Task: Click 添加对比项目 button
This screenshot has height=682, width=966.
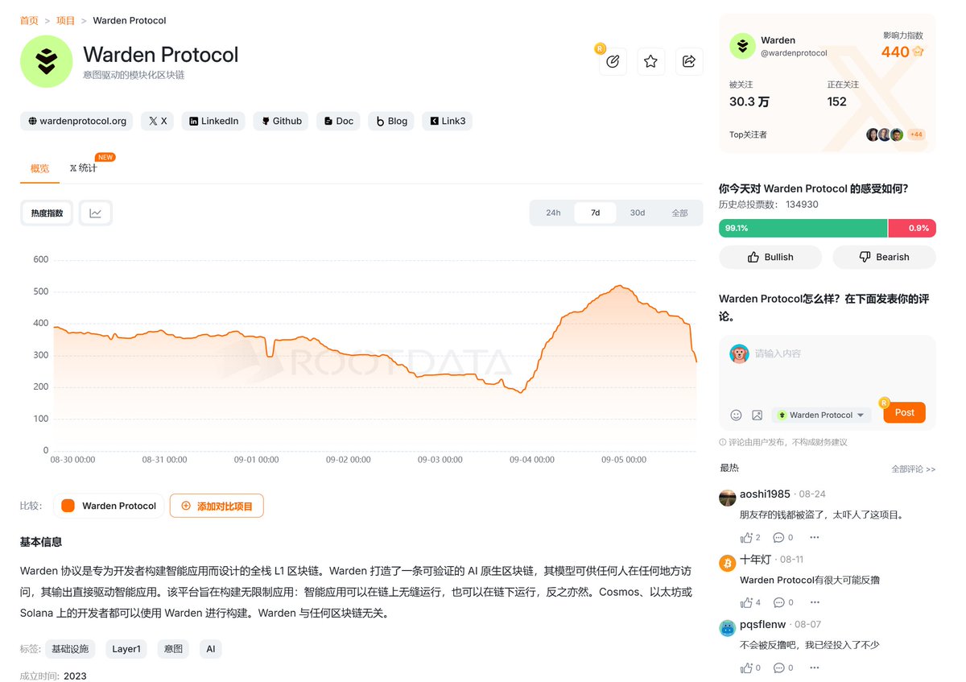Action: coord(217,506)
